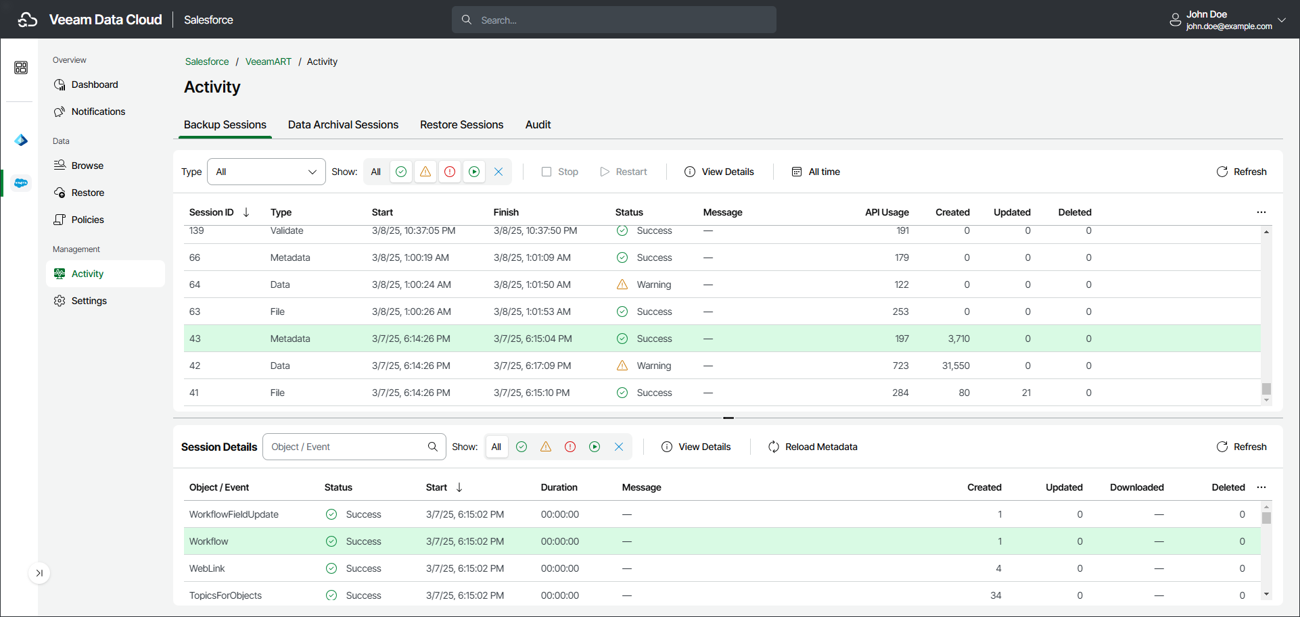Click the VeeamART breadcrumb link
Screen dimensions: 1300x617
click(x=269, y=61)
